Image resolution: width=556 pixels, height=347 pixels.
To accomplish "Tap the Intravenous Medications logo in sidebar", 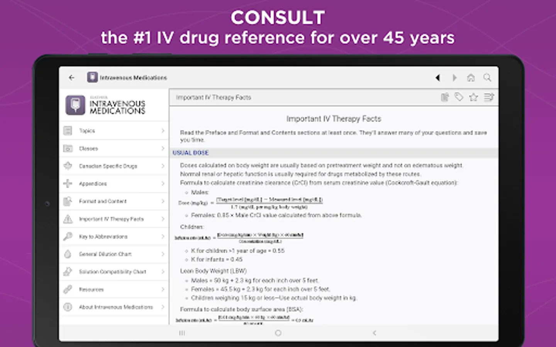I will (105, 105).
